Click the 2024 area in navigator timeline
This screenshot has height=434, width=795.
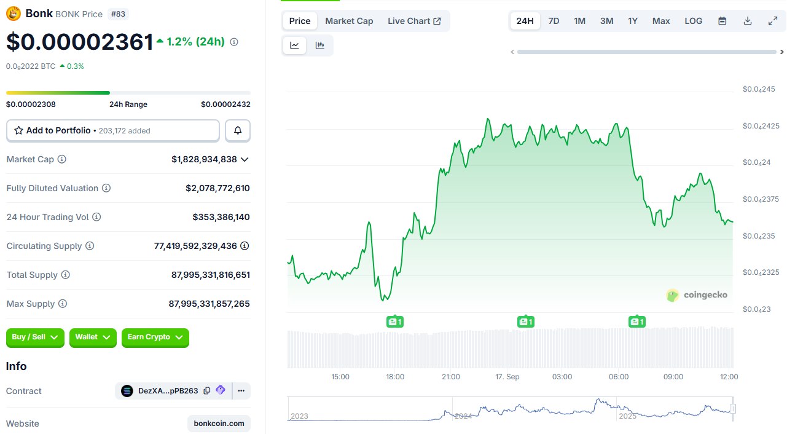click(x=463, y=416)
